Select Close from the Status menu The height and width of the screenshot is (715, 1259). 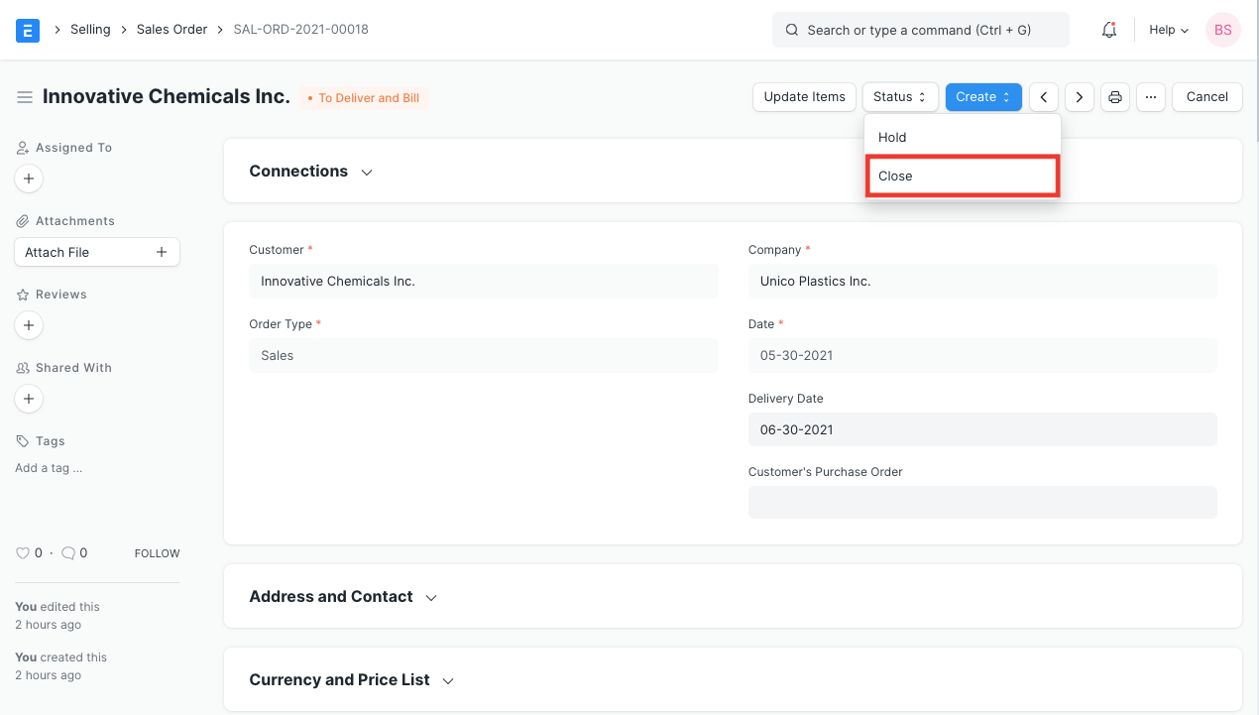895,176
